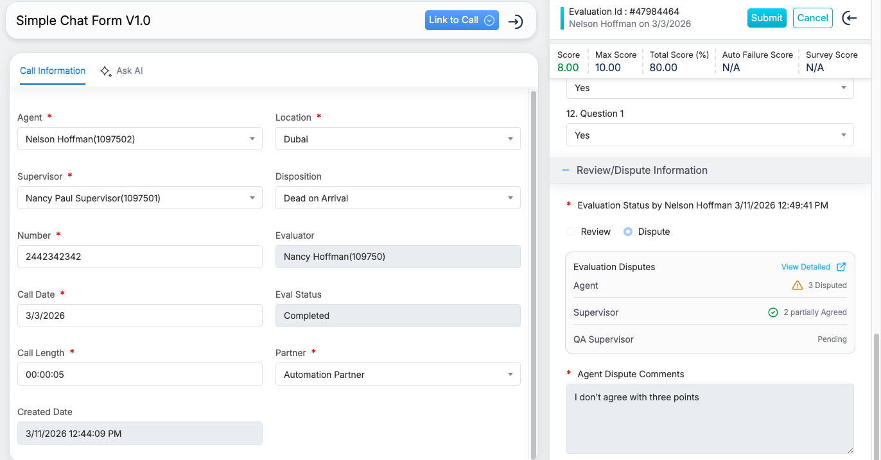881x460 pixels.
Task: Click the chevron icon on Link to Call
Action: pos(489,21)
